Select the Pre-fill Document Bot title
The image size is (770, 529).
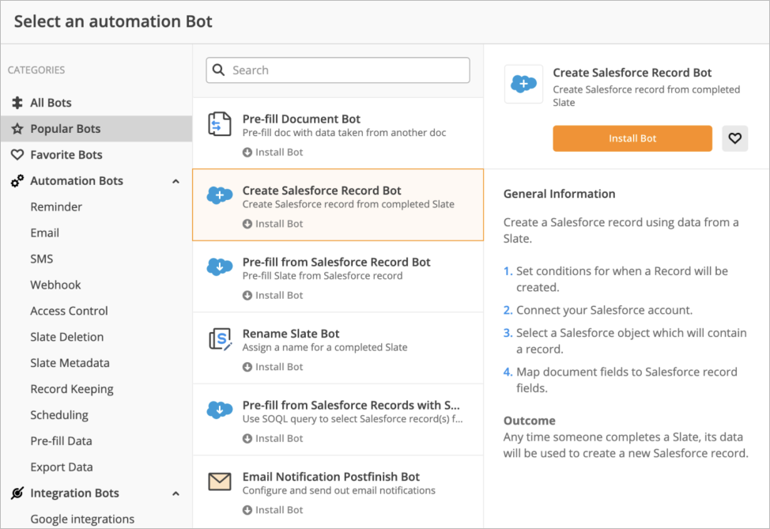point(301,119)
